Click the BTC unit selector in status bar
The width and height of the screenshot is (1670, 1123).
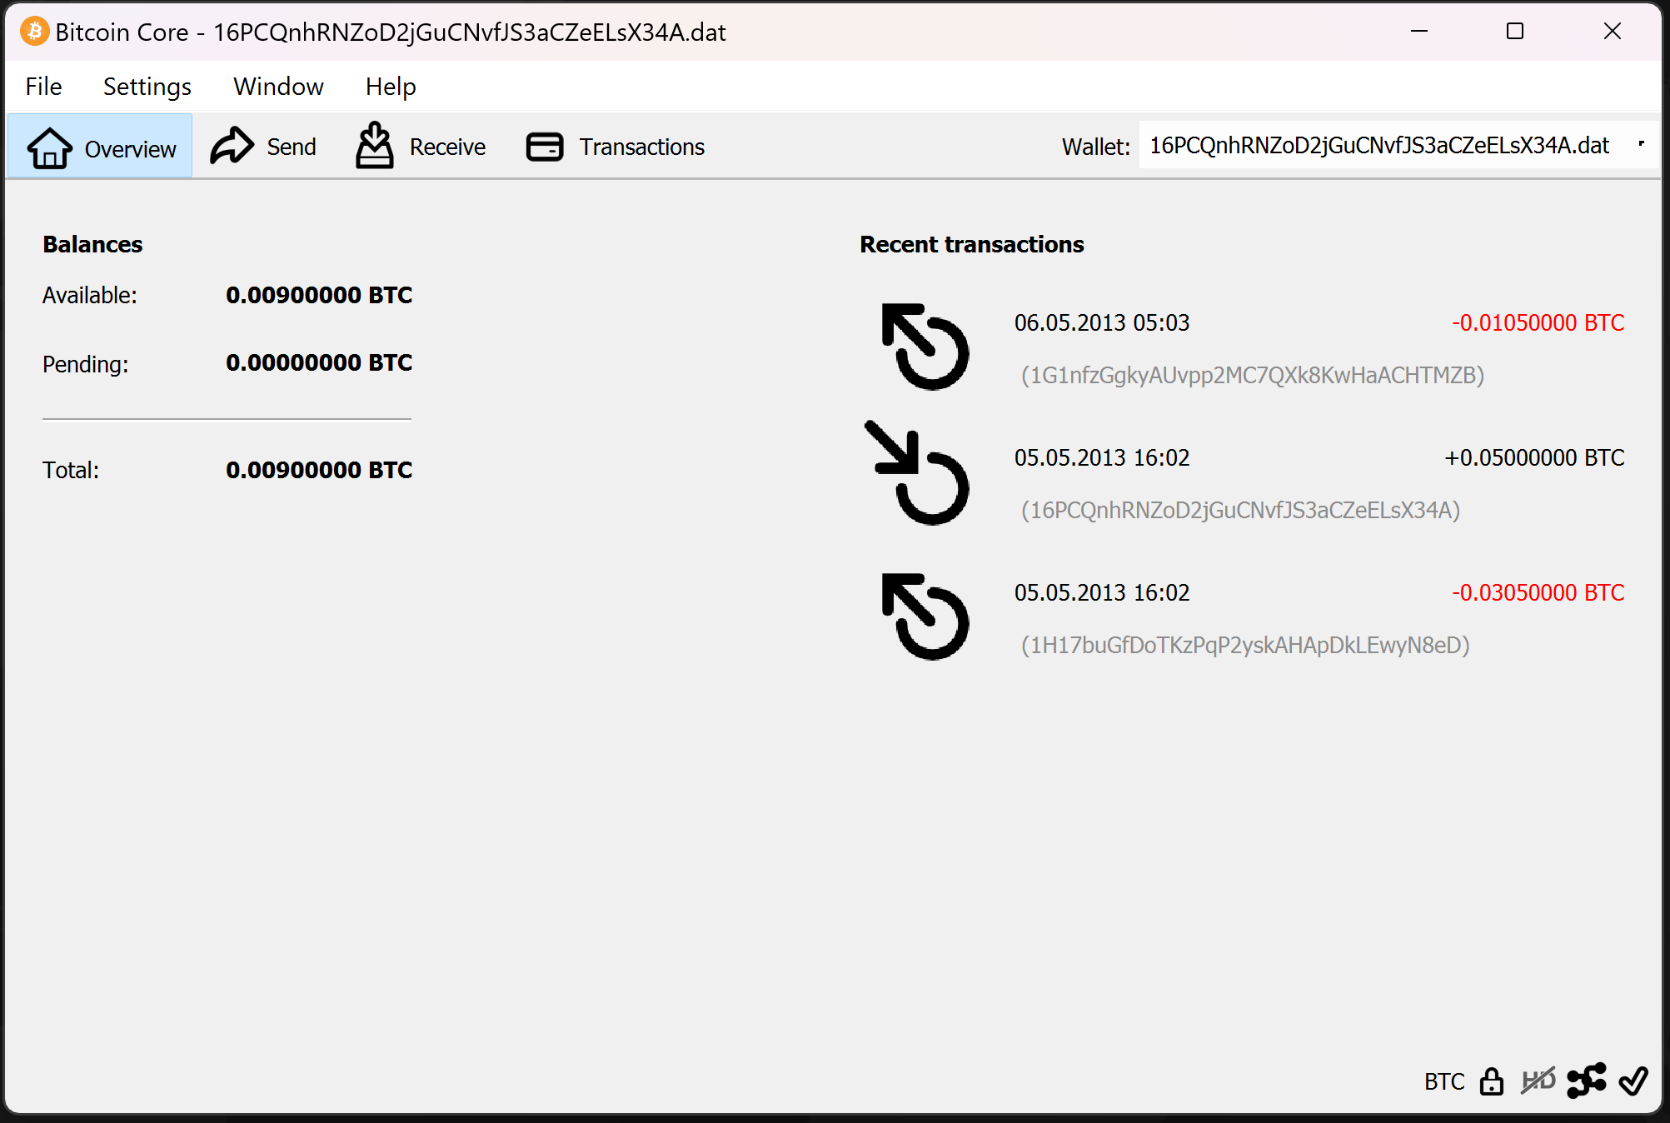point(1443,1081)
